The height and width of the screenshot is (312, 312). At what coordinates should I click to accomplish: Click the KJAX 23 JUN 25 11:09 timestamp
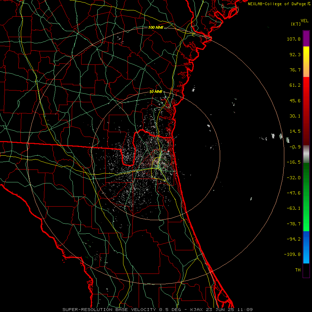click(222, 310)
